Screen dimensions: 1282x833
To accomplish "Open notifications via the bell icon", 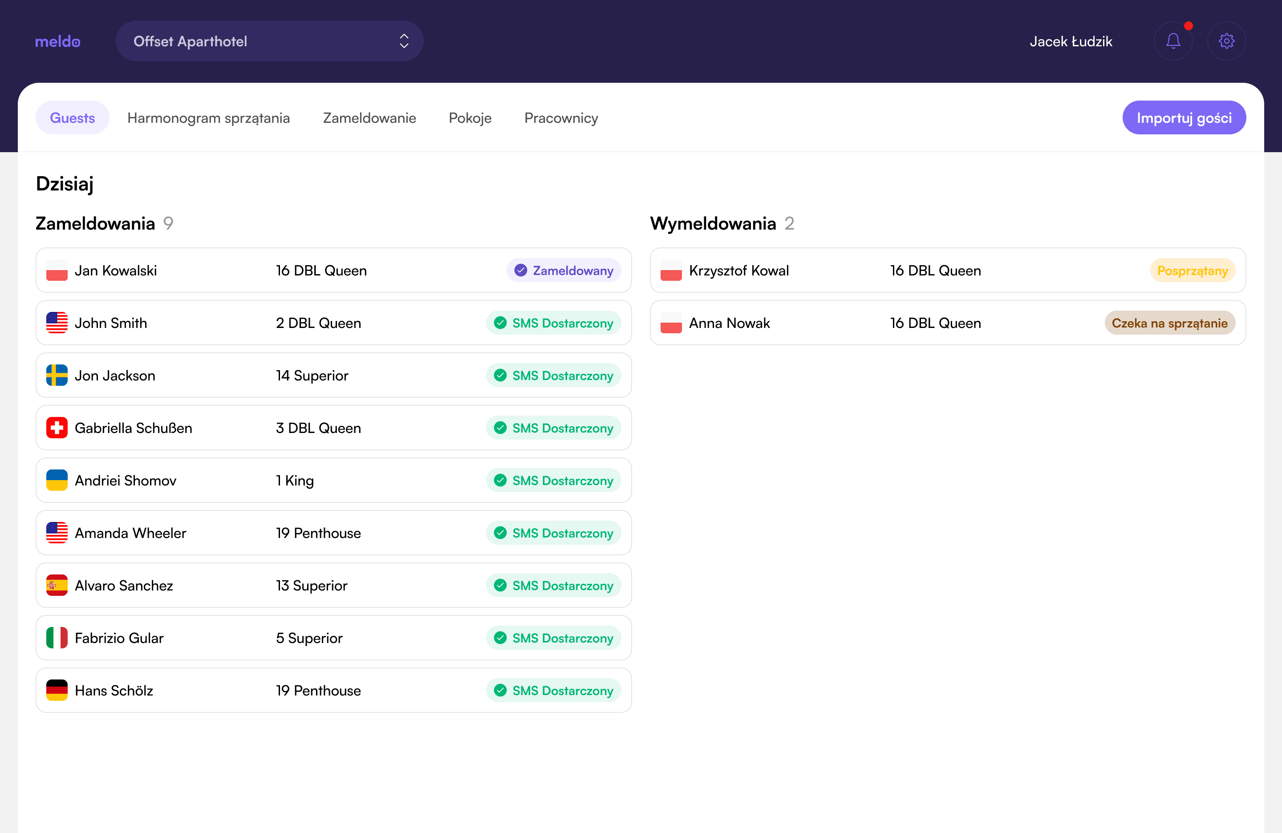I will click(1174, 40).
